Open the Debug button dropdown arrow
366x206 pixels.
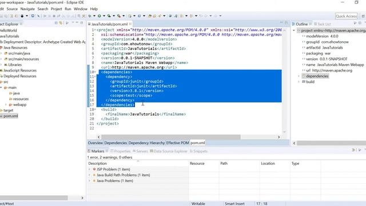pyautogui.click(x=94, y=16)
